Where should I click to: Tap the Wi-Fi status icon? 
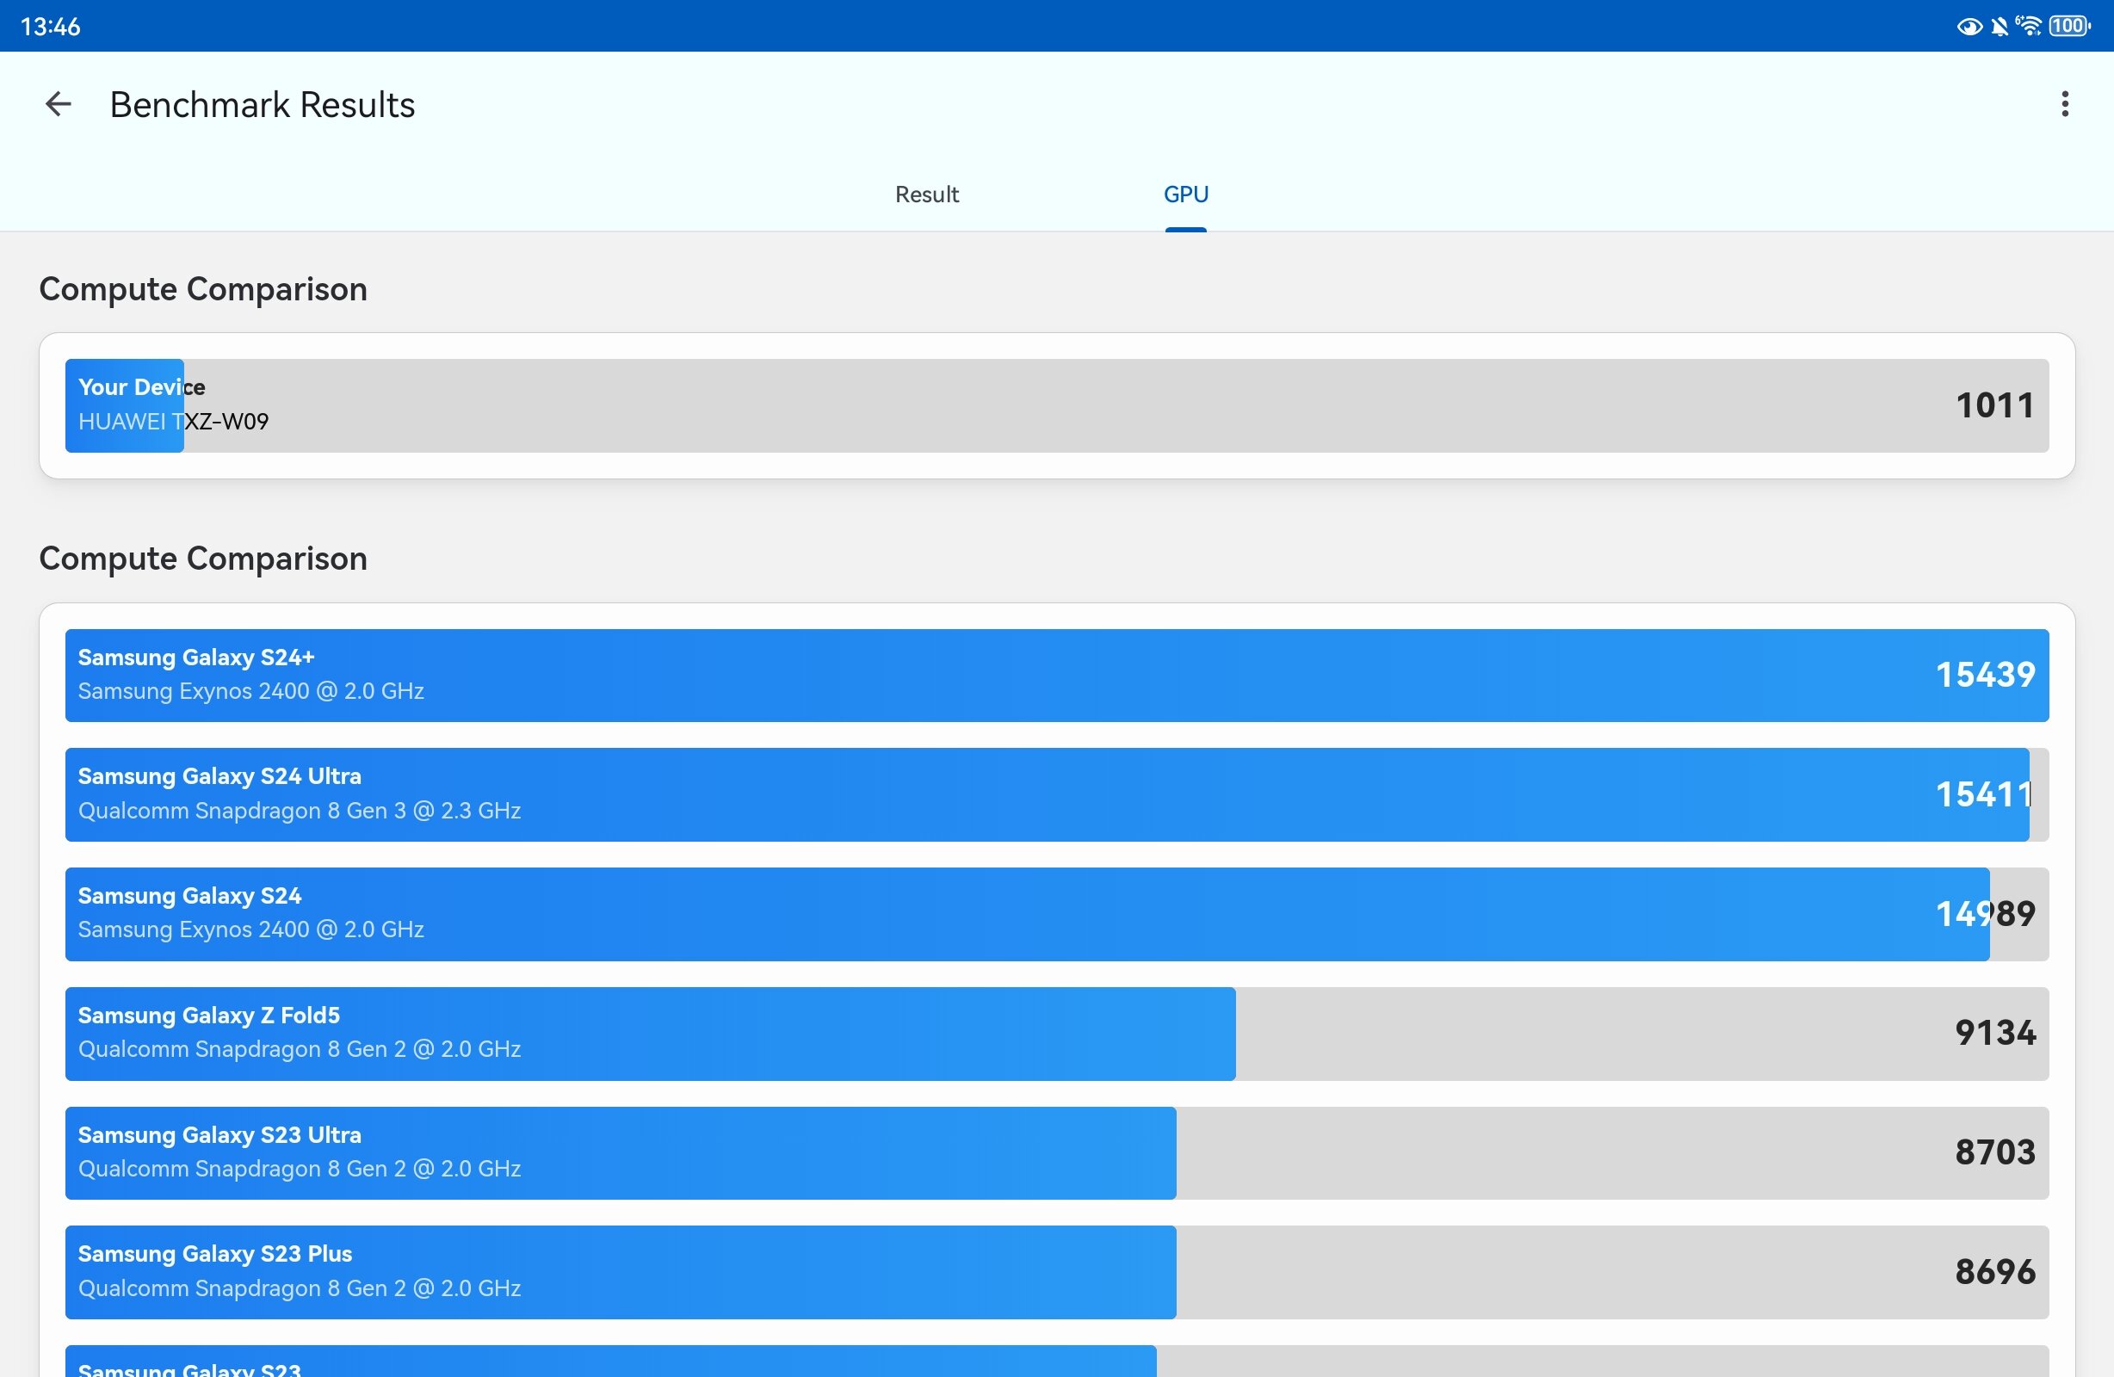point(2029,26)
